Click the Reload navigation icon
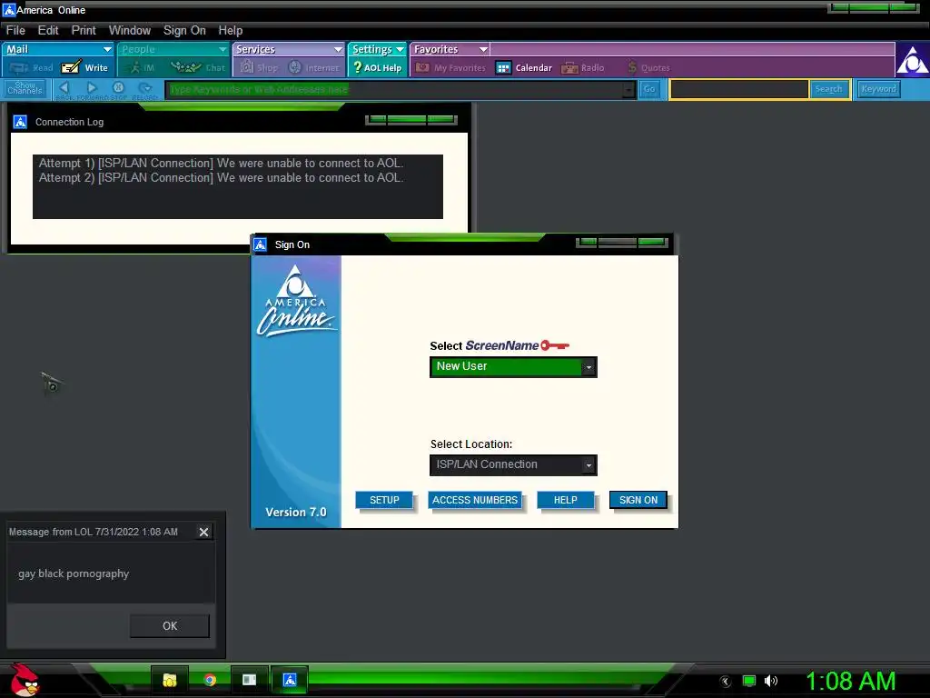This screenshot has width=930, height=698. click(145, 89)
